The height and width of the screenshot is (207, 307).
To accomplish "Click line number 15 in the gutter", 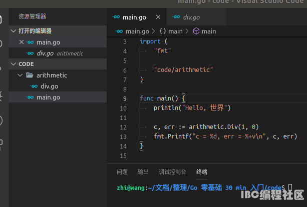I will (123, 156).
